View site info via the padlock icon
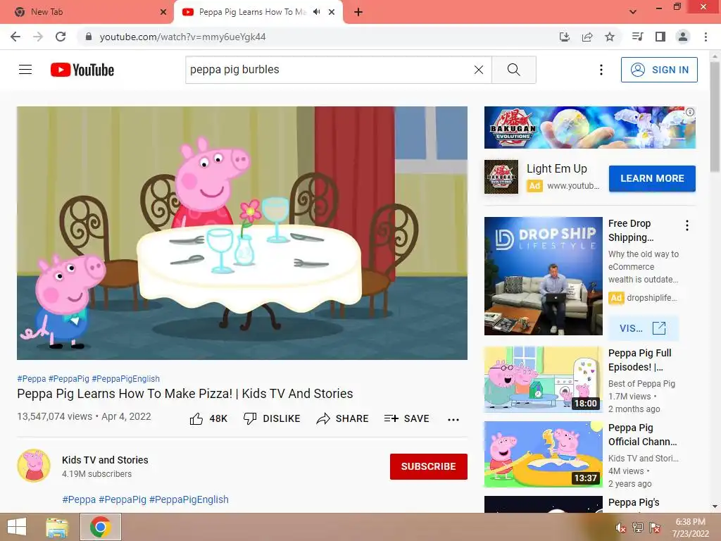Screen dimensions: 721x541 coord(89,37)
